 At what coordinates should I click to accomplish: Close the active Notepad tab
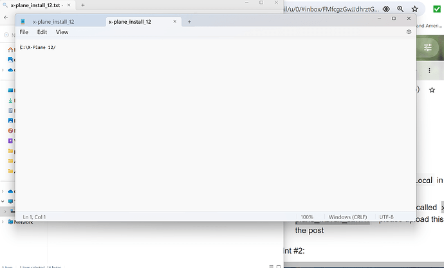coord(175,21)
